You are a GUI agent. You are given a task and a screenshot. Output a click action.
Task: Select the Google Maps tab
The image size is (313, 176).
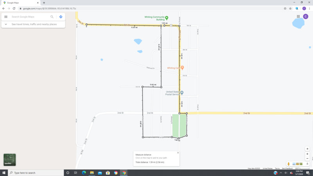coord(20,3)
